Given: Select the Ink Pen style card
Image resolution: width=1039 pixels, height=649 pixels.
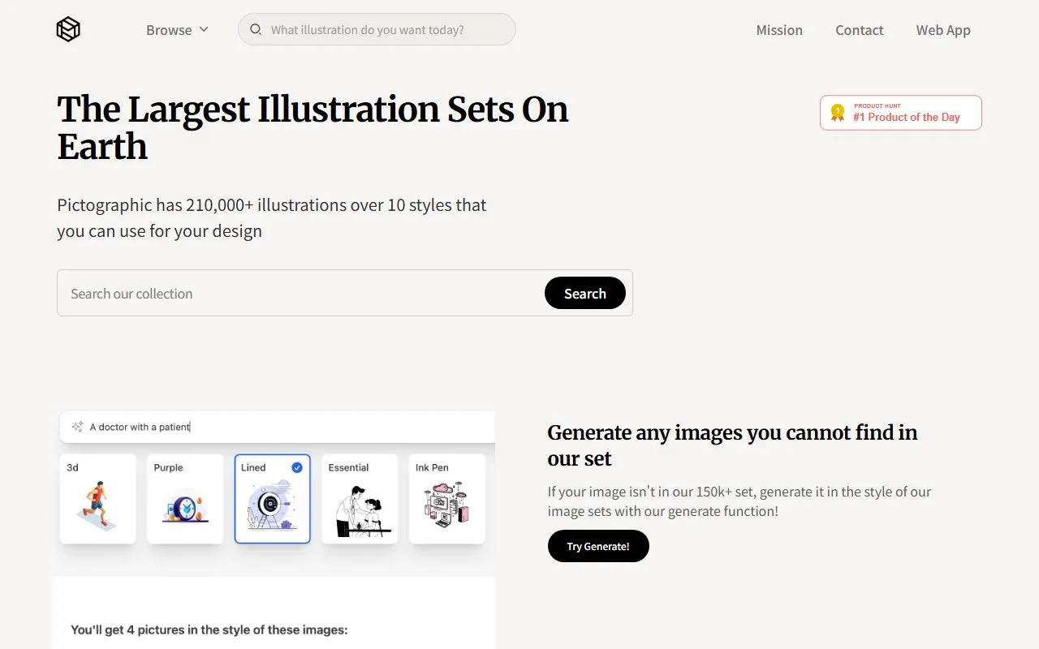Looking at the screenshot, I should [446, 499].
